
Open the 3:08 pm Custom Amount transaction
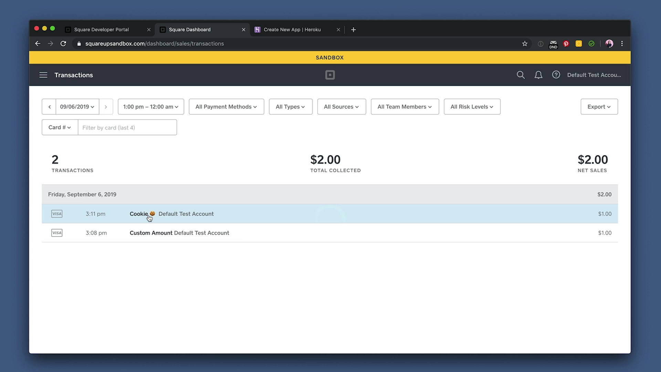click(179, 233)
